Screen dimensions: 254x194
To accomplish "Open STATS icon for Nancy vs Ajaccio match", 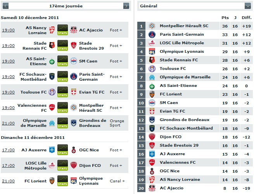I will click(x=62, y=30).
